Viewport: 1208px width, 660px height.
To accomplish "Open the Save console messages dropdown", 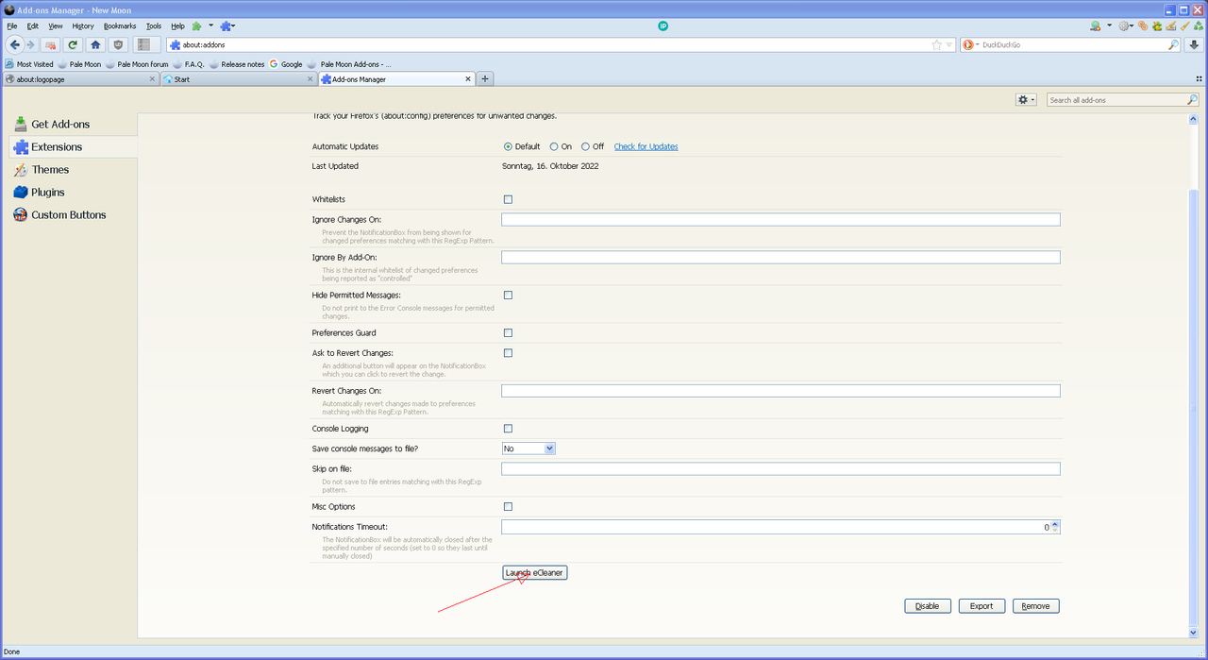I will 528,448.
